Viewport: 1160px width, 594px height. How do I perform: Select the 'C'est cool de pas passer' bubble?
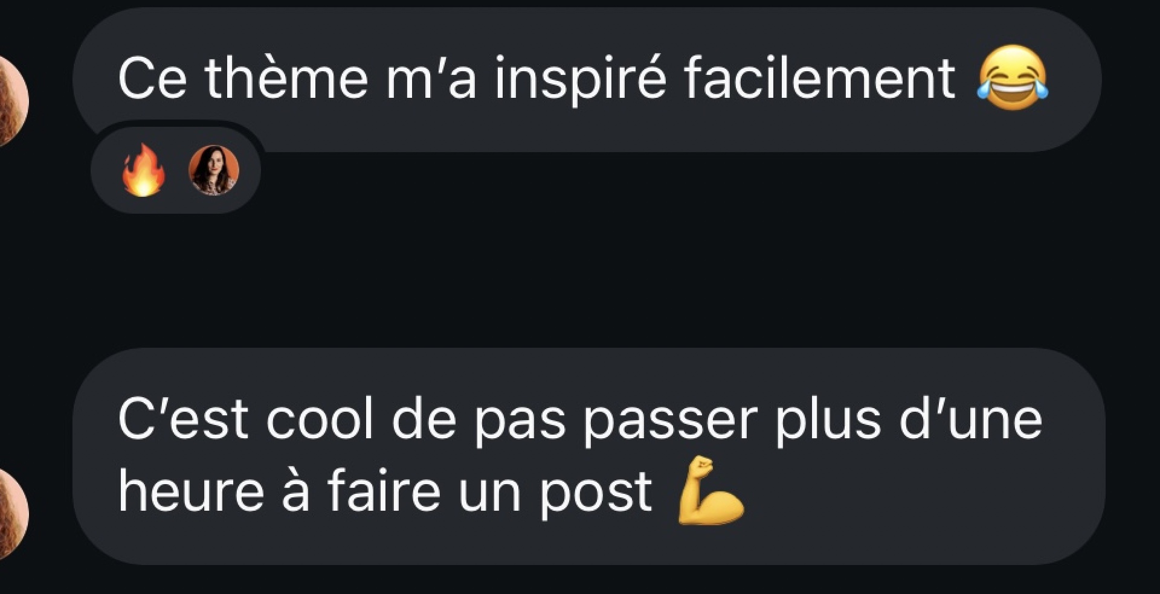point(588,456)
